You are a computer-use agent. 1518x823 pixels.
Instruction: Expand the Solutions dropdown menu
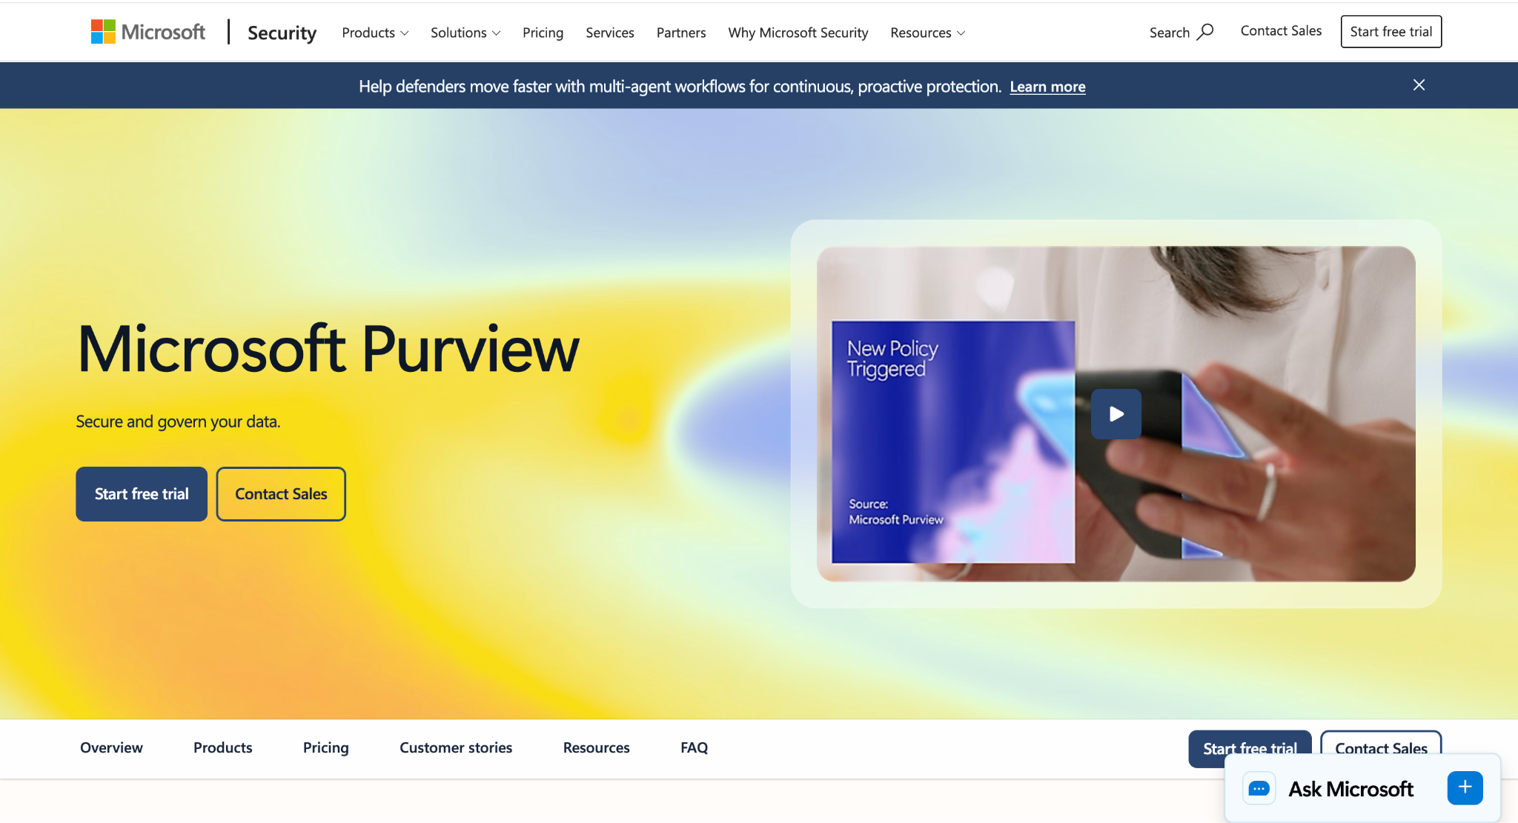tap(465, 33)
